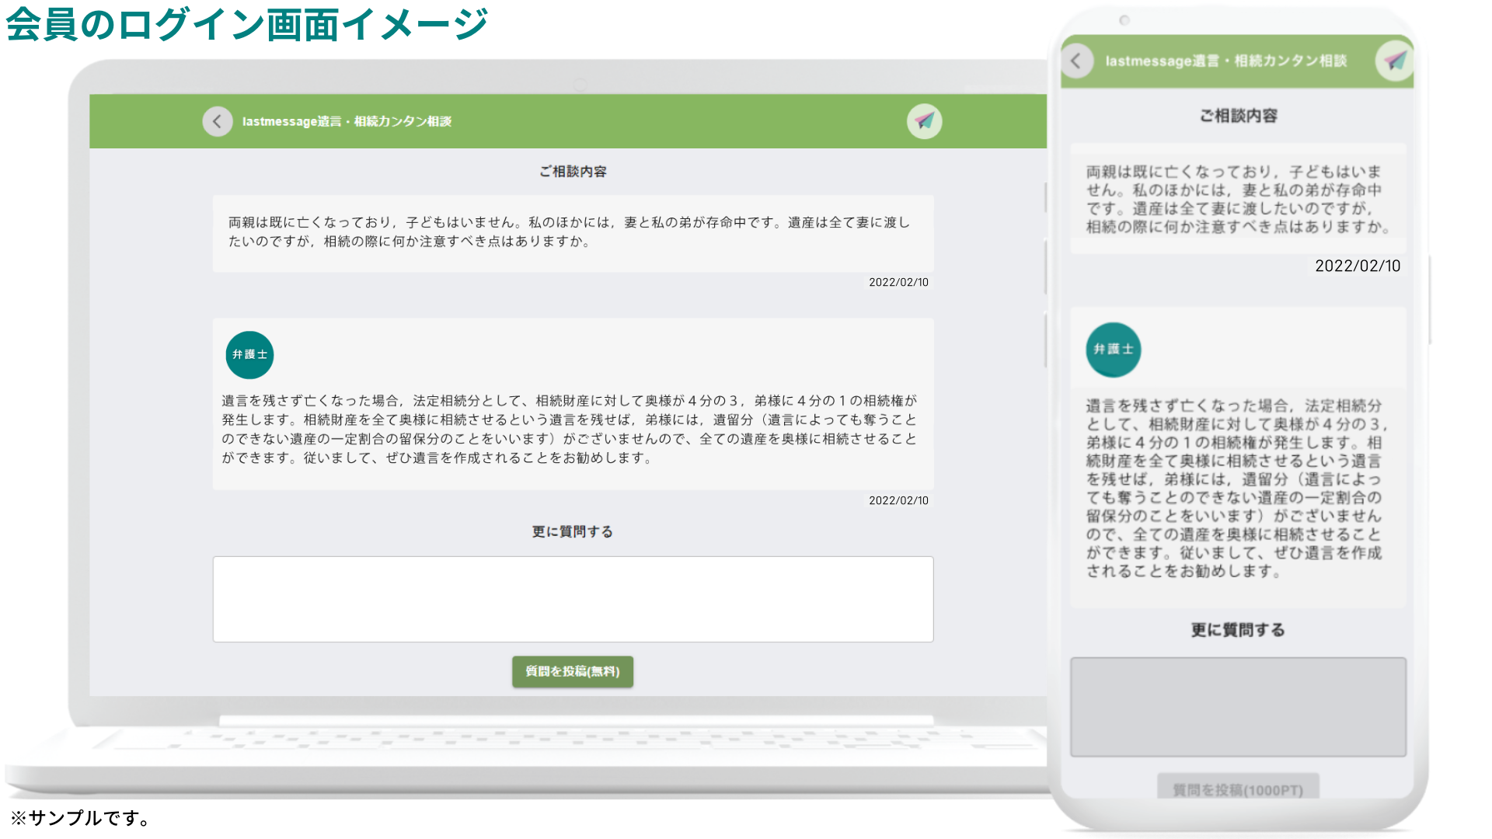Tap the paper plane icon in phone header
This screenshot has width=1492, height=839.
coord(1395,61)
